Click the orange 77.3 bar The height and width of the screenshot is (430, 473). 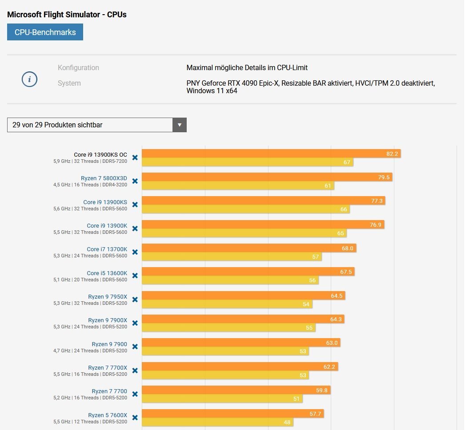coord(264,201)
